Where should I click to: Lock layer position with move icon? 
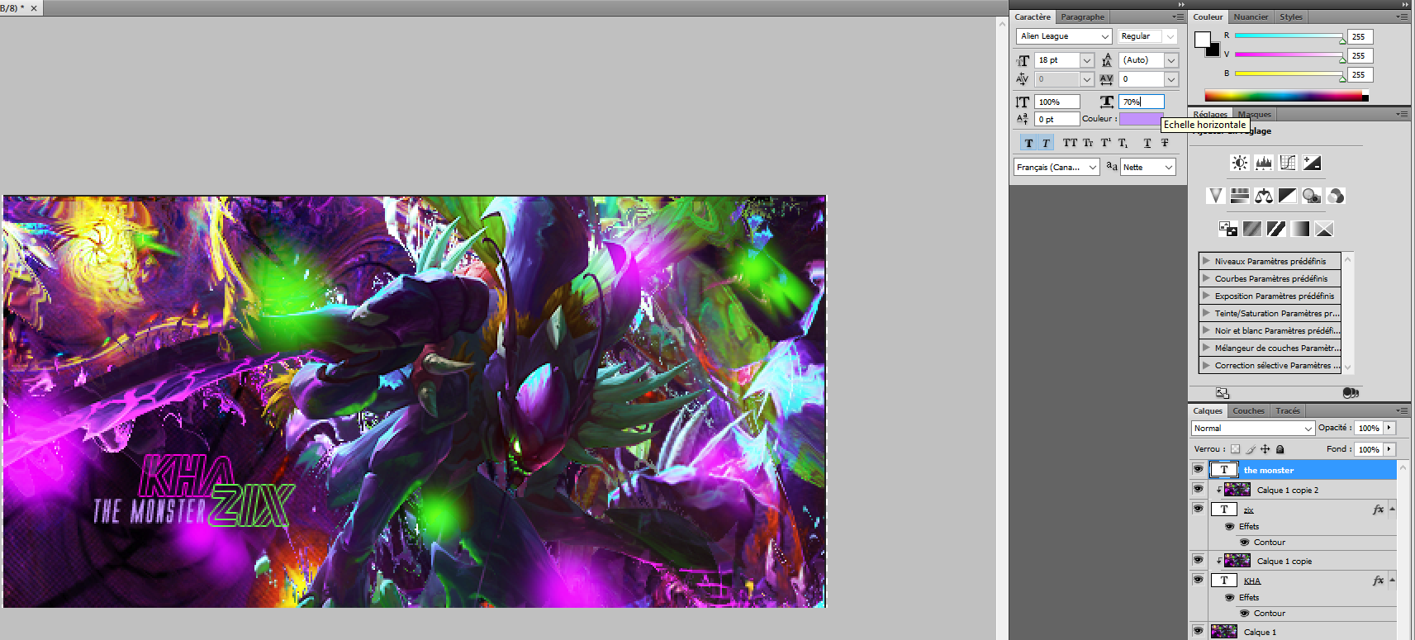click(x=1265, y=449)
